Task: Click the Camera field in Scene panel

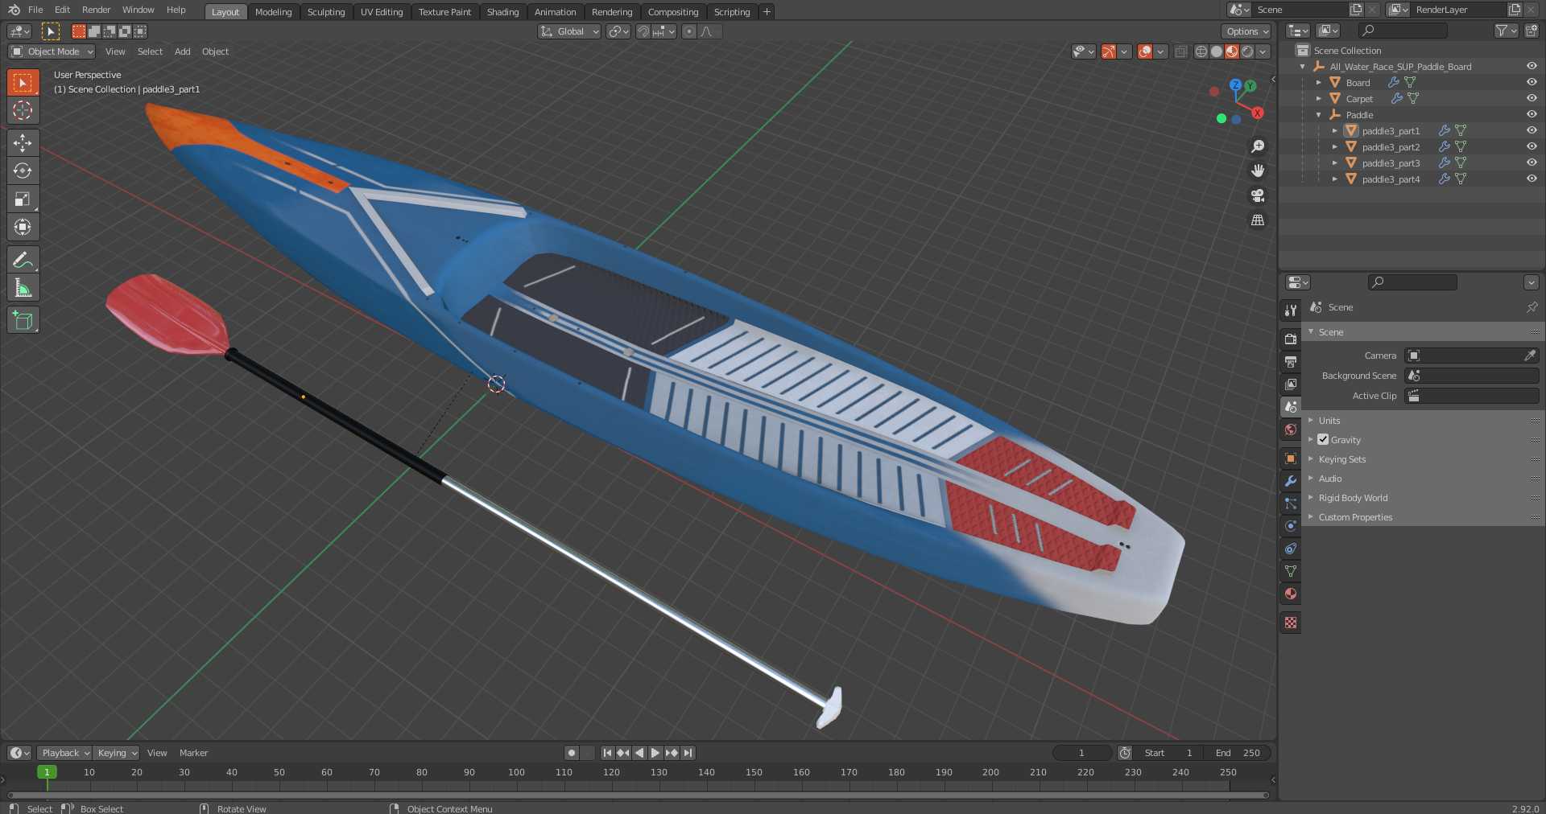Action: click(1472, 356)
